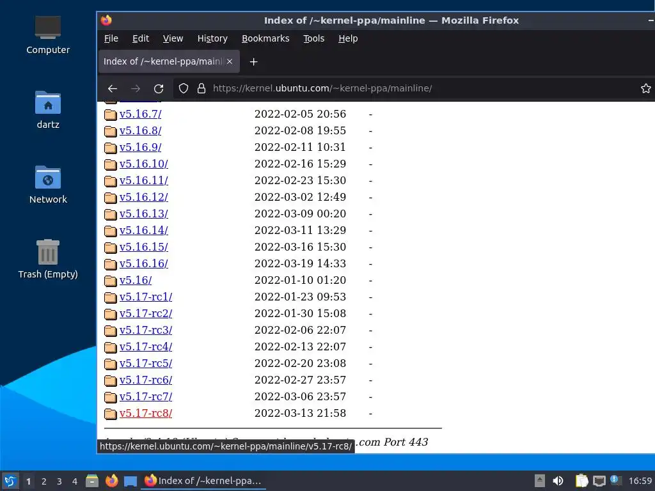Close the Index of kernel-ppa tab
Viewport: 655px width, 491px height.
pyautogui.click(x=230, y=61)
